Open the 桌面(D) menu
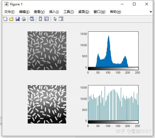The width and height of the screenshot is (155, 138). coord(84,12)
